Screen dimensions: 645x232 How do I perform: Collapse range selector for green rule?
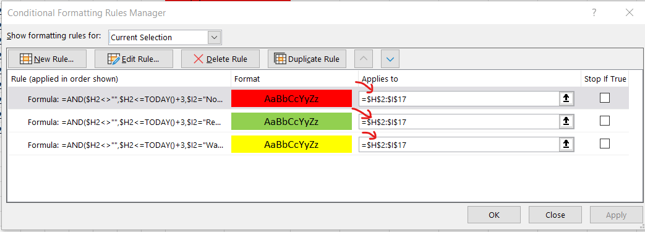(x=566, y=121)
